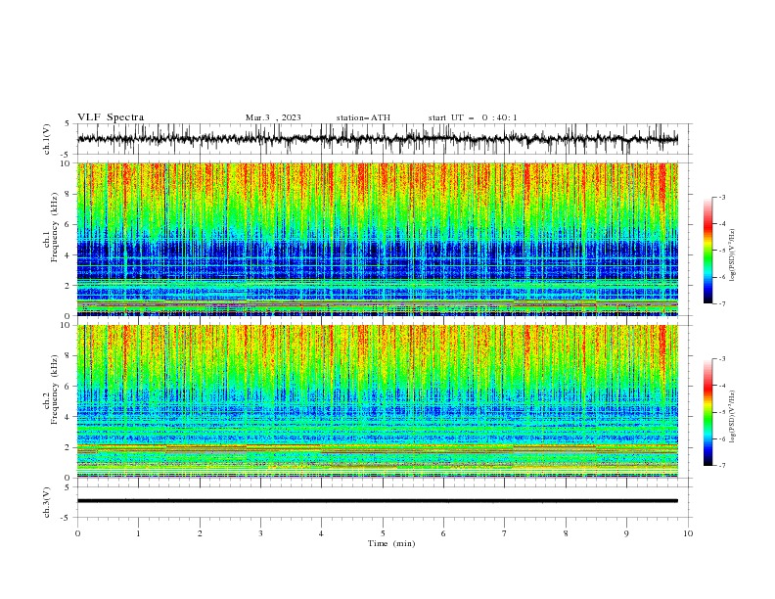Click the 'ch.1(V)' waveform axis label
Screen dimensions: 775x599
(47, 139)
